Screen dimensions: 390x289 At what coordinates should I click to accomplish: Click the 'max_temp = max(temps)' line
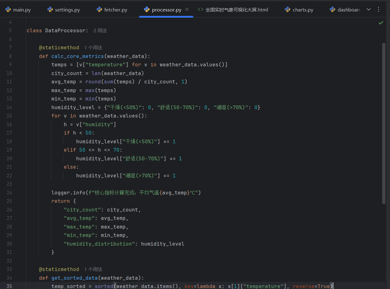pos(83,90)
